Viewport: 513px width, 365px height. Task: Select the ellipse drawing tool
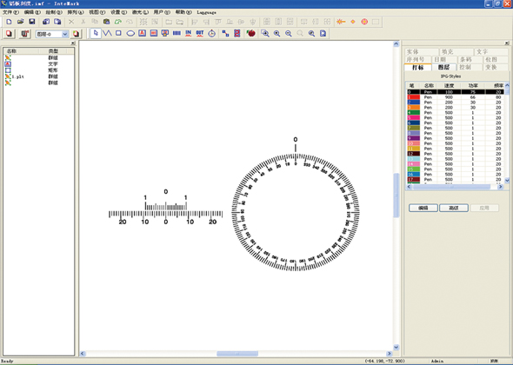pos(130,33)
